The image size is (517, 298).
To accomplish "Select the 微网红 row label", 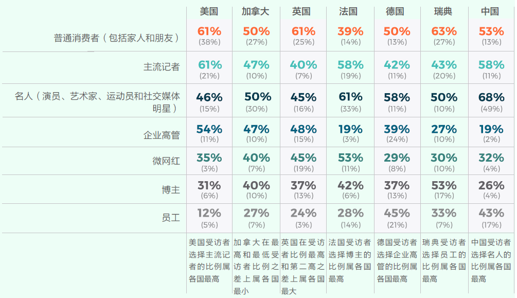I will point(166,161).
